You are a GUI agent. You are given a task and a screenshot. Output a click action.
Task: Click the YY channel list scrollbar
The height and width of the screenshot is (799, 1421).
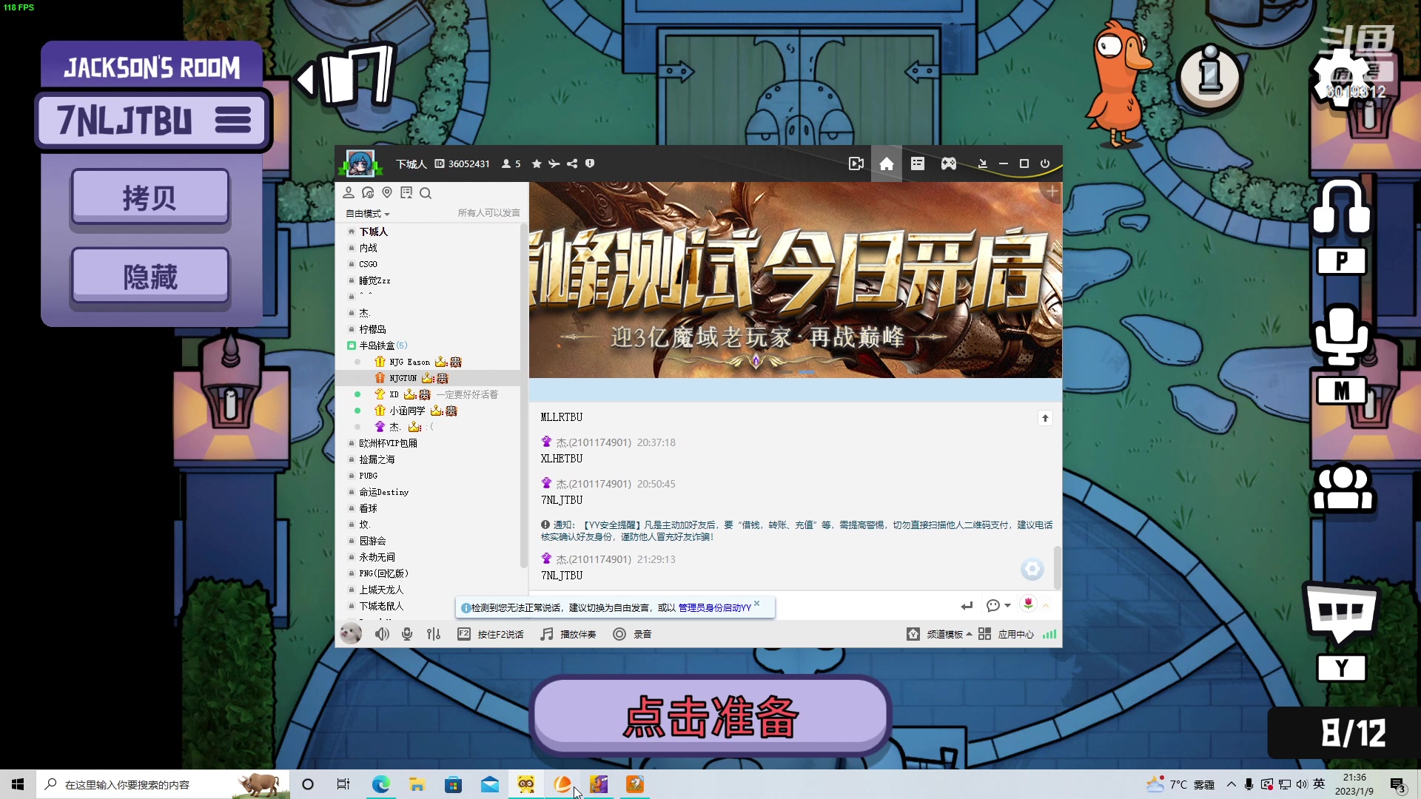tap(524, 396)
